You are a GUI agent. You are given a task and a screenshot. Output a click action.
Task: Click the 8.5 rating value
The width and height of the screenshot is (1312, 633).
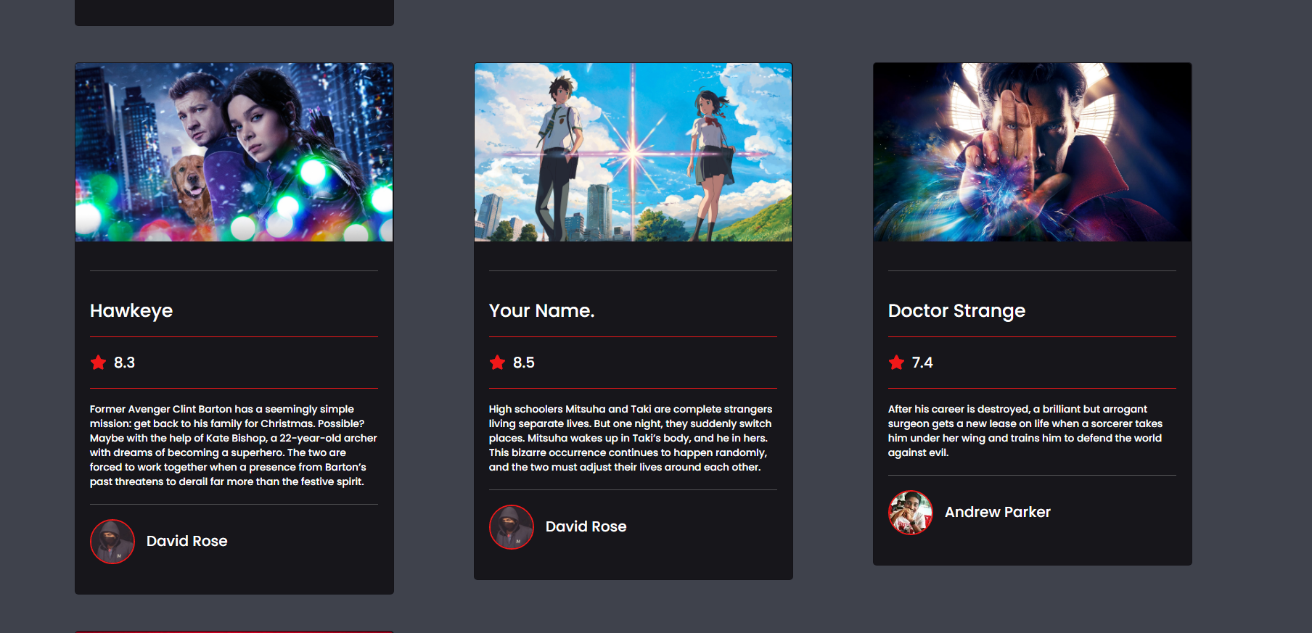click(x=524, y=363)
